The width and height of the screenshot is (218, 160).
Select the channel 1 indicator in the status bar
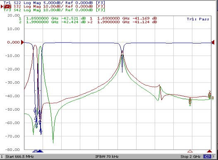[x=2, y=157]
